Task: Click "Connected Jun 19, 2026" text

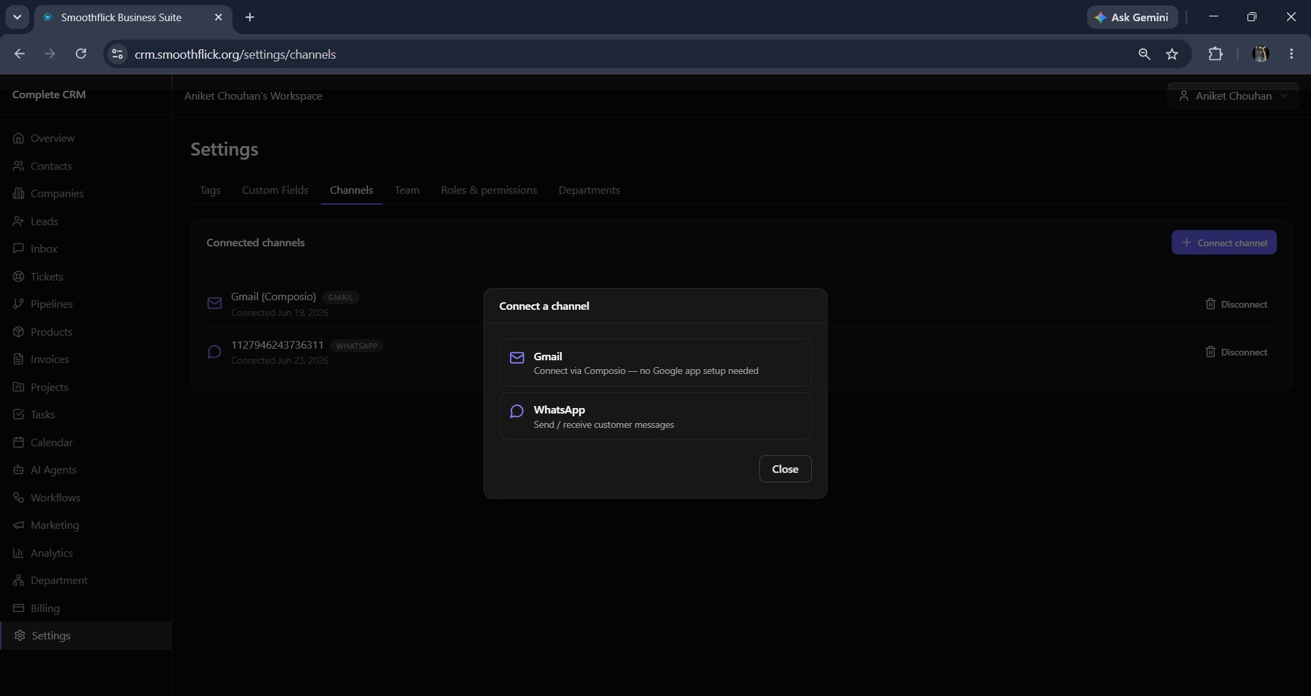Action: 279,313
